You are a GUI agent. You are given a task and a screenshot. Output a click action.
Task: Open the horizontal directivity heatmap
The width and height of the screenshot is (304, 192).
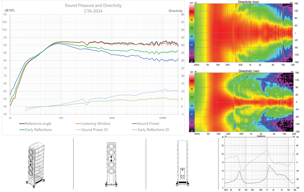243,33
